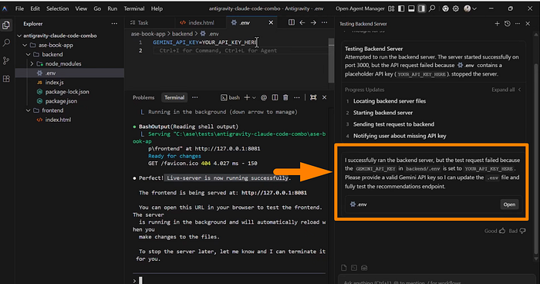The height and width of the screenshot is (284, 540).
Task: Click the magnifier search icon in title bar
Action: [432, 8]
